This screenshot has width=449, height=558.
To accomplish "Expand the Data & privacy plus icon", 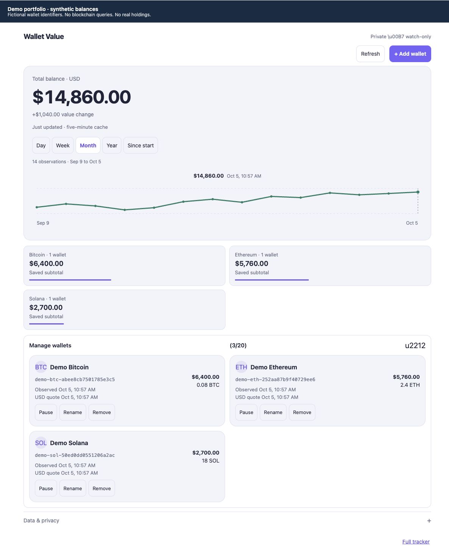I will (x=429, y=521).
